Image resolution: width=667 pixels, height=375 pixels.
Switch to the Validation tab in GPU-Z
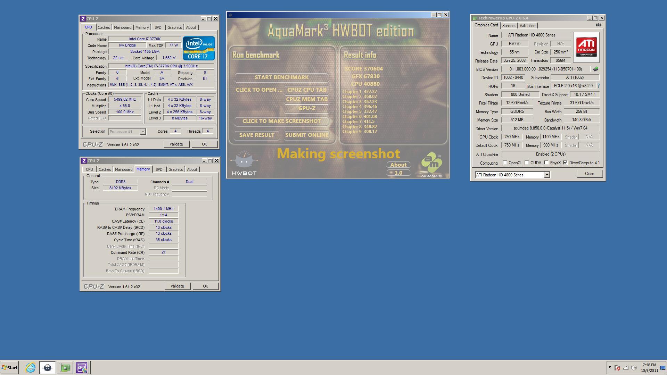pyautogui.click(x=527, y=26)
